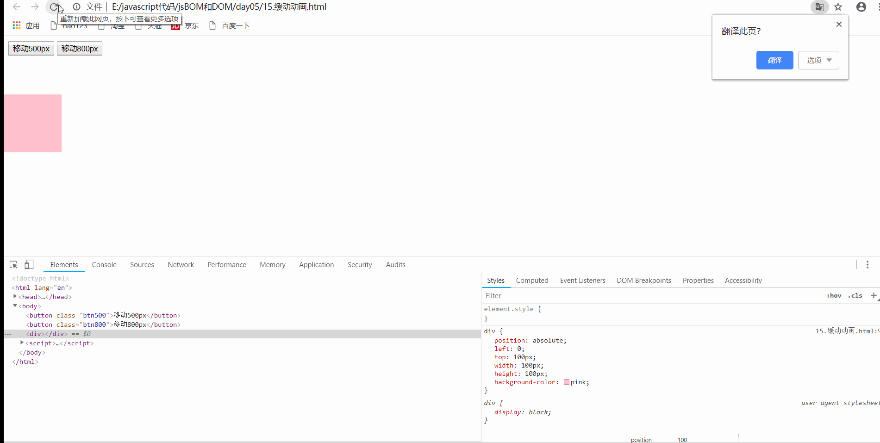The height and width of the screenshot is (443, 880).
Task: Toggle the device toolbar icon
Action: pos(29,264)
